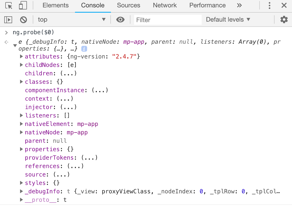Clear the console output
The width and height of the screenshot is (292, 206).
pyautogui.click(x=23, y=19)
